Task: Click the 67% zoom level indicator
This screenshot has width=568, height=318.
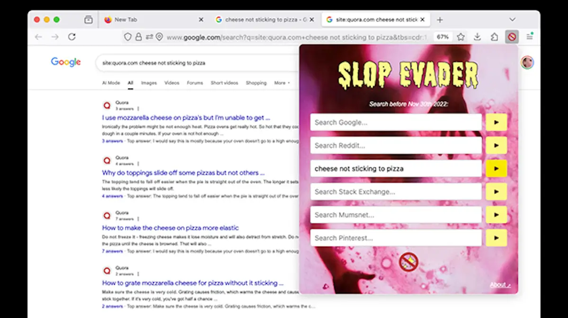Action: pos(443,37)
